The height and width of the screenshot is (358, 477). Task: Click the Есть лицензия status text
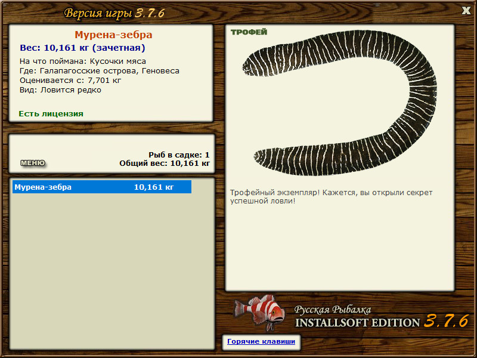tap(51, 113)
